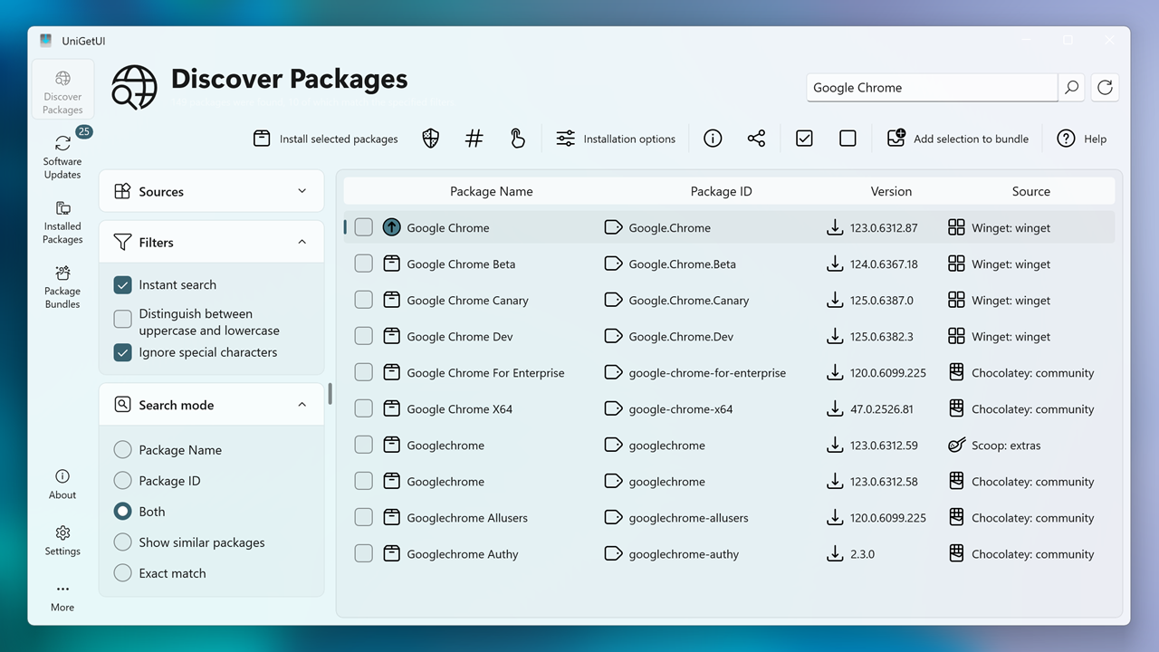Screen dimensions: 1159x652
Task: Collapse the Search mode section
Action: coord(302,404)
